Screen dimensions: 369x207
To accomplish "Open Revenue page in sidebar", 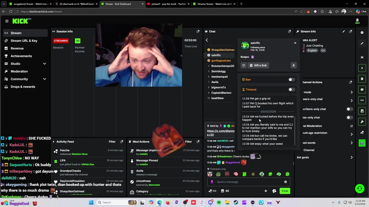I will (25, 48).
